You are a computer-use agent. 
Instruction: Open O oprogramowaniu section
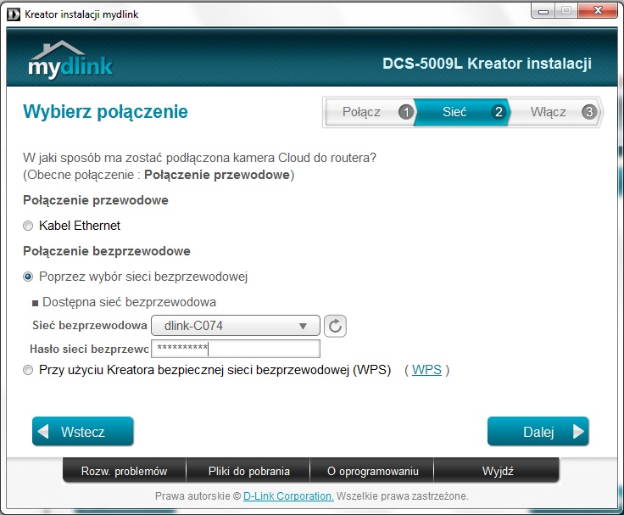(x=372, y=471)
